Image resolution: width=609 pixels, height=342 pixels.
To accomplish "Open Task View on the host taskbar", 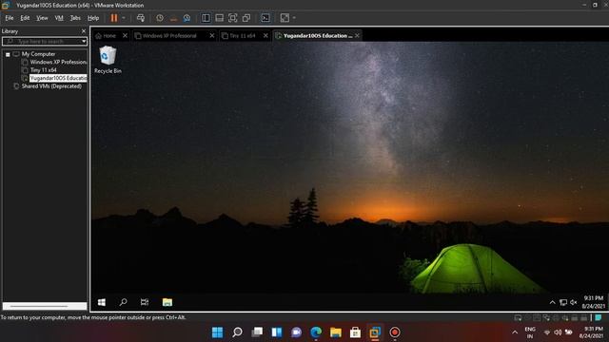I will point(257,332).
